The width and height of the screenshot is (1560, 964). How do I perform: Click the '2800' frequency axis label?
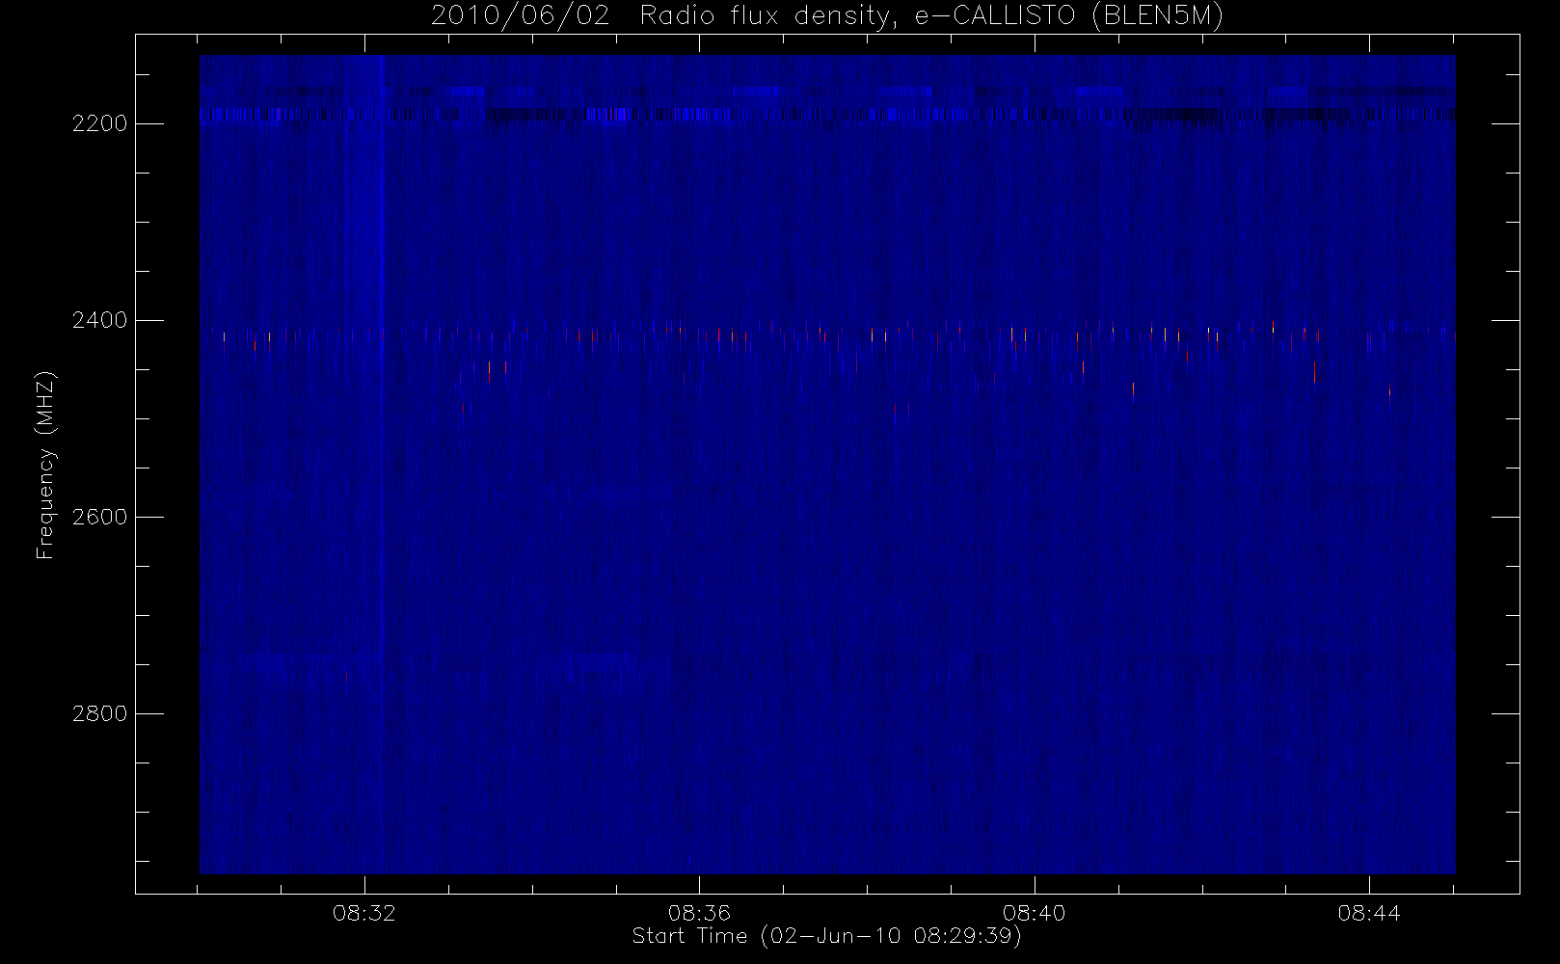tap(99, 714)
